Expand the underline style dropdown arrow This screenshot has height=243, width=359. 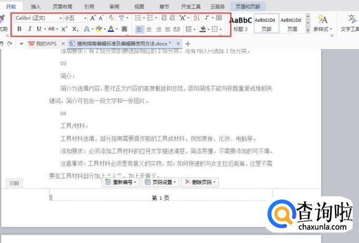(x=45, y=29)
